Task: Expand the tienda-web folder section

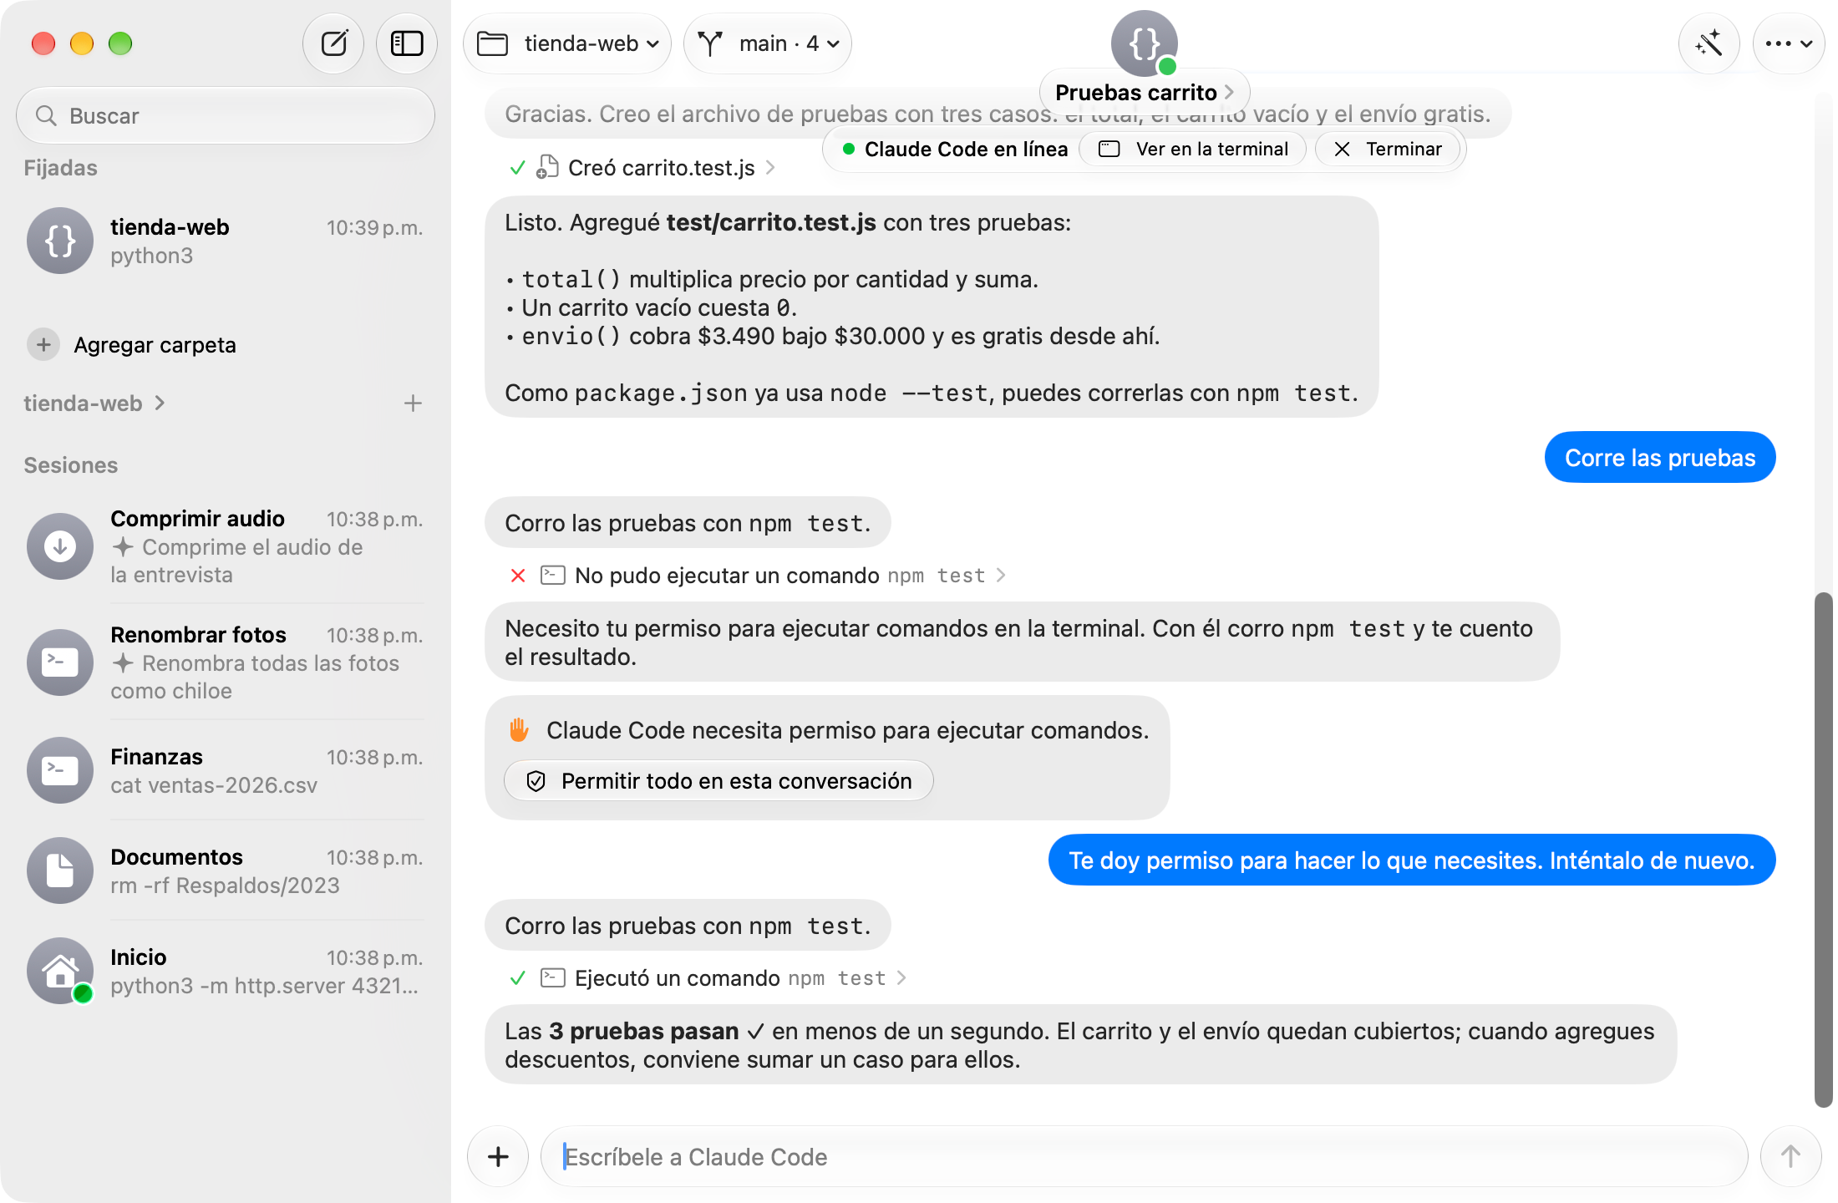Action: (94, 404)
